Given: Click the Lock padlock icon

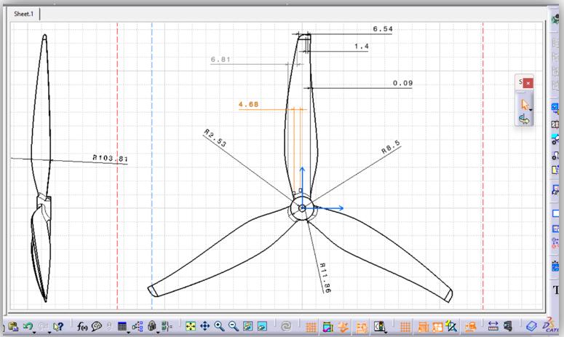Looking at the screenshot, I should 152,326.
